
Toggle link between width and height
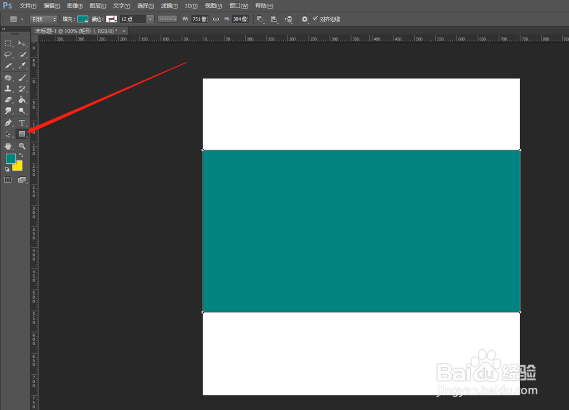click(216, 19)
